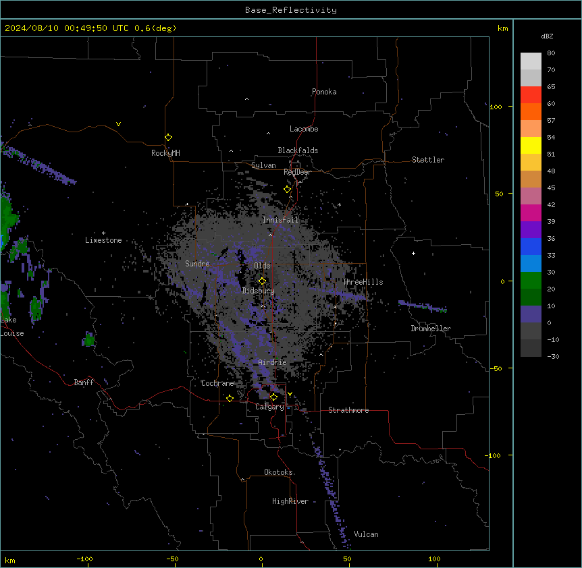
Task: Click the HighRiver label
Action: (x=290, y=501)
